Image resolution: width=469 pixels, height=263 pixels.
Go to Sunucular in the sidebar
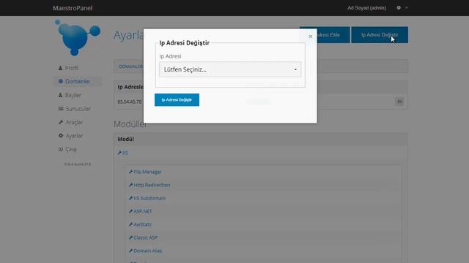tap(78, 109)
